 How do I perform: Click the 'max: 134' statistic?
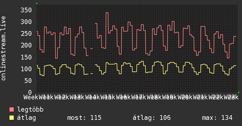tap(217, 118)
